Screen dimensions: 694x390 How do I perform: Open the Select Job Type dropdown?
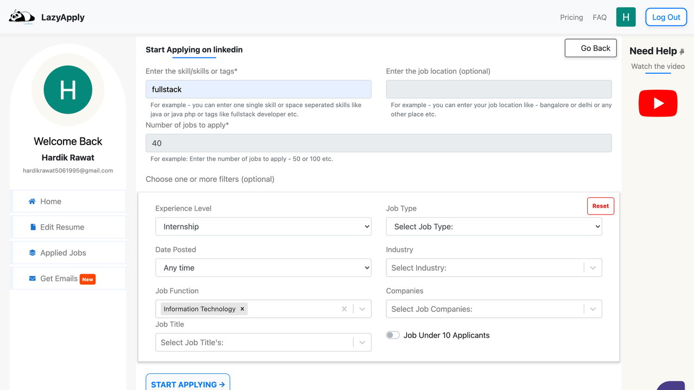click(x=493, y=226)
